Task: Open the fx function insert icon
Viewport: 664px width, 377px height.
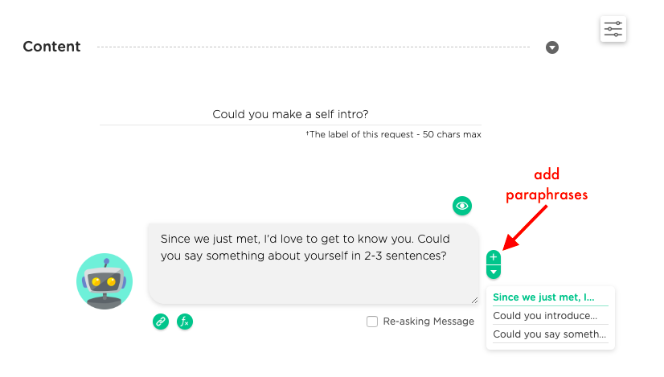Action: (x=185, y=322)
